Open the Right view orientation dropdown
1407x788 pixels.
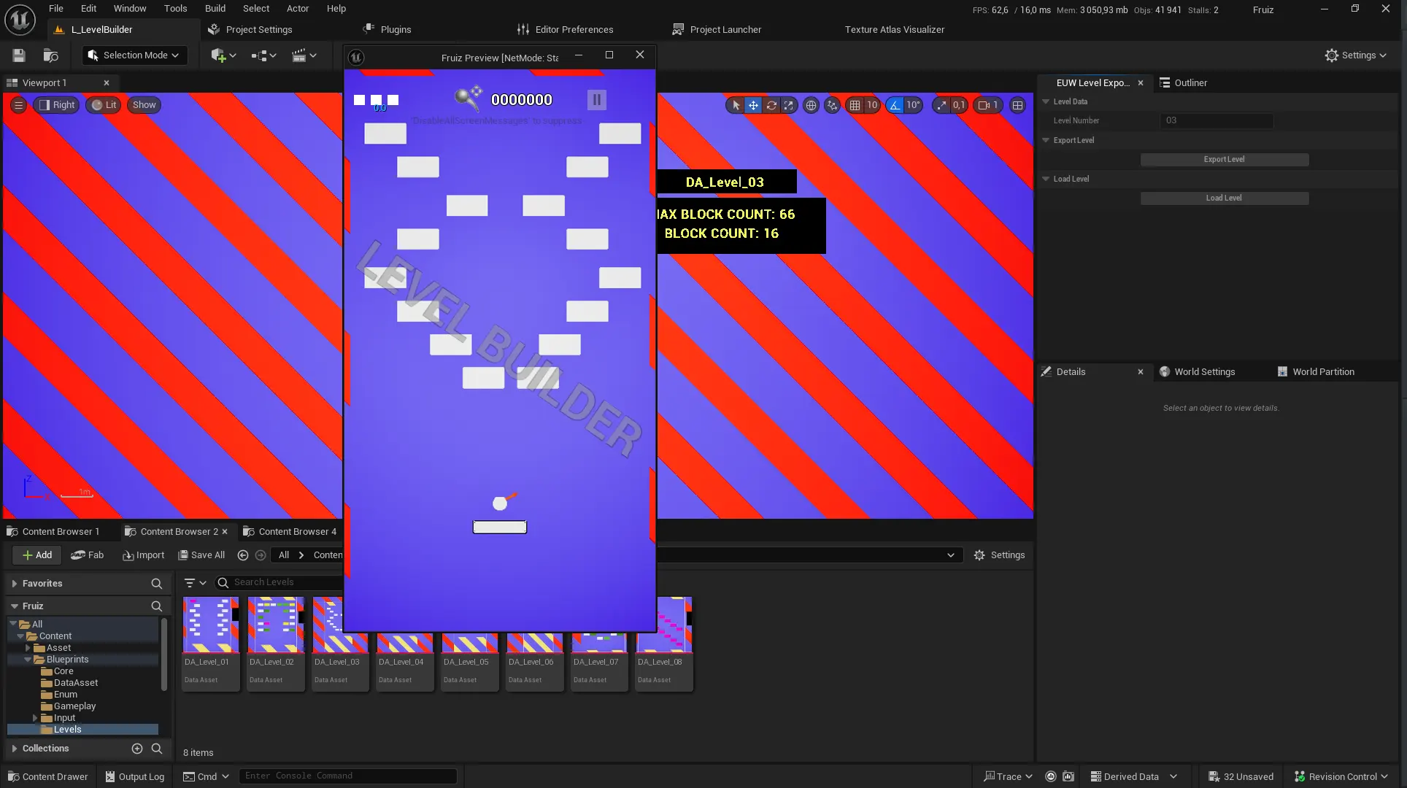[57, 105]
